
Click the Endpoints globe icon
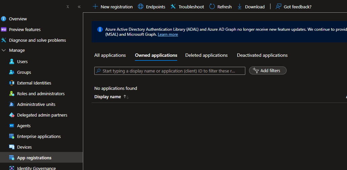click(x=141, y=7)
